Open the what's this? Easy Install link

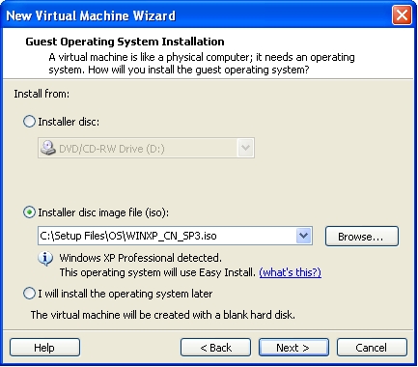point(290,272)
